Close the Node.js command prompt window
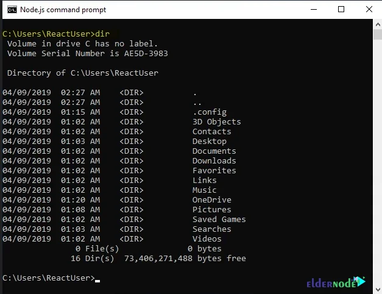The height and width of the screenshot is (294, 382). tap(368, 9)
